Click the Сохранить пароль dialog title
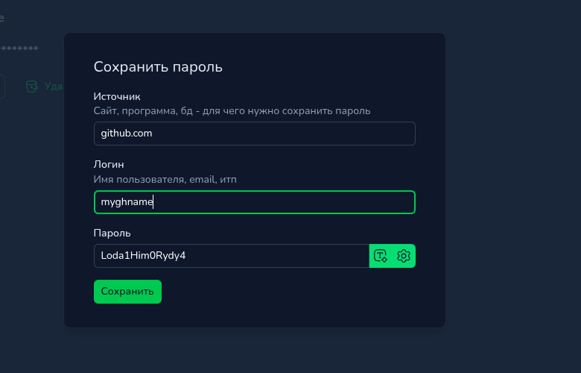The width and height of the screenshot is (581, 373). (158, 67)
